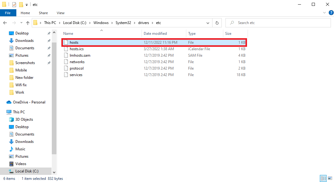Click Local Disk (C:) breadcrumb in address bar
The width and height of the screenshot is (334, 182).
click(x=75, y=23)
